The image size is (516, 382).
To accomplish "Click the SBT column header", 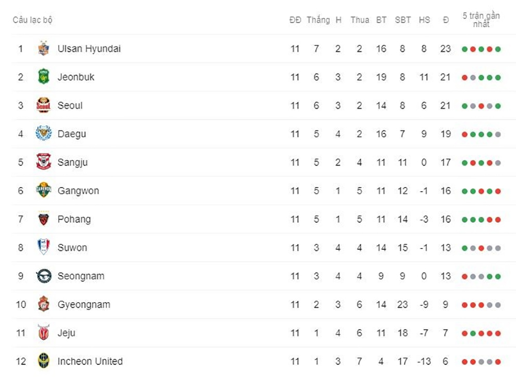I will [402, 20].
